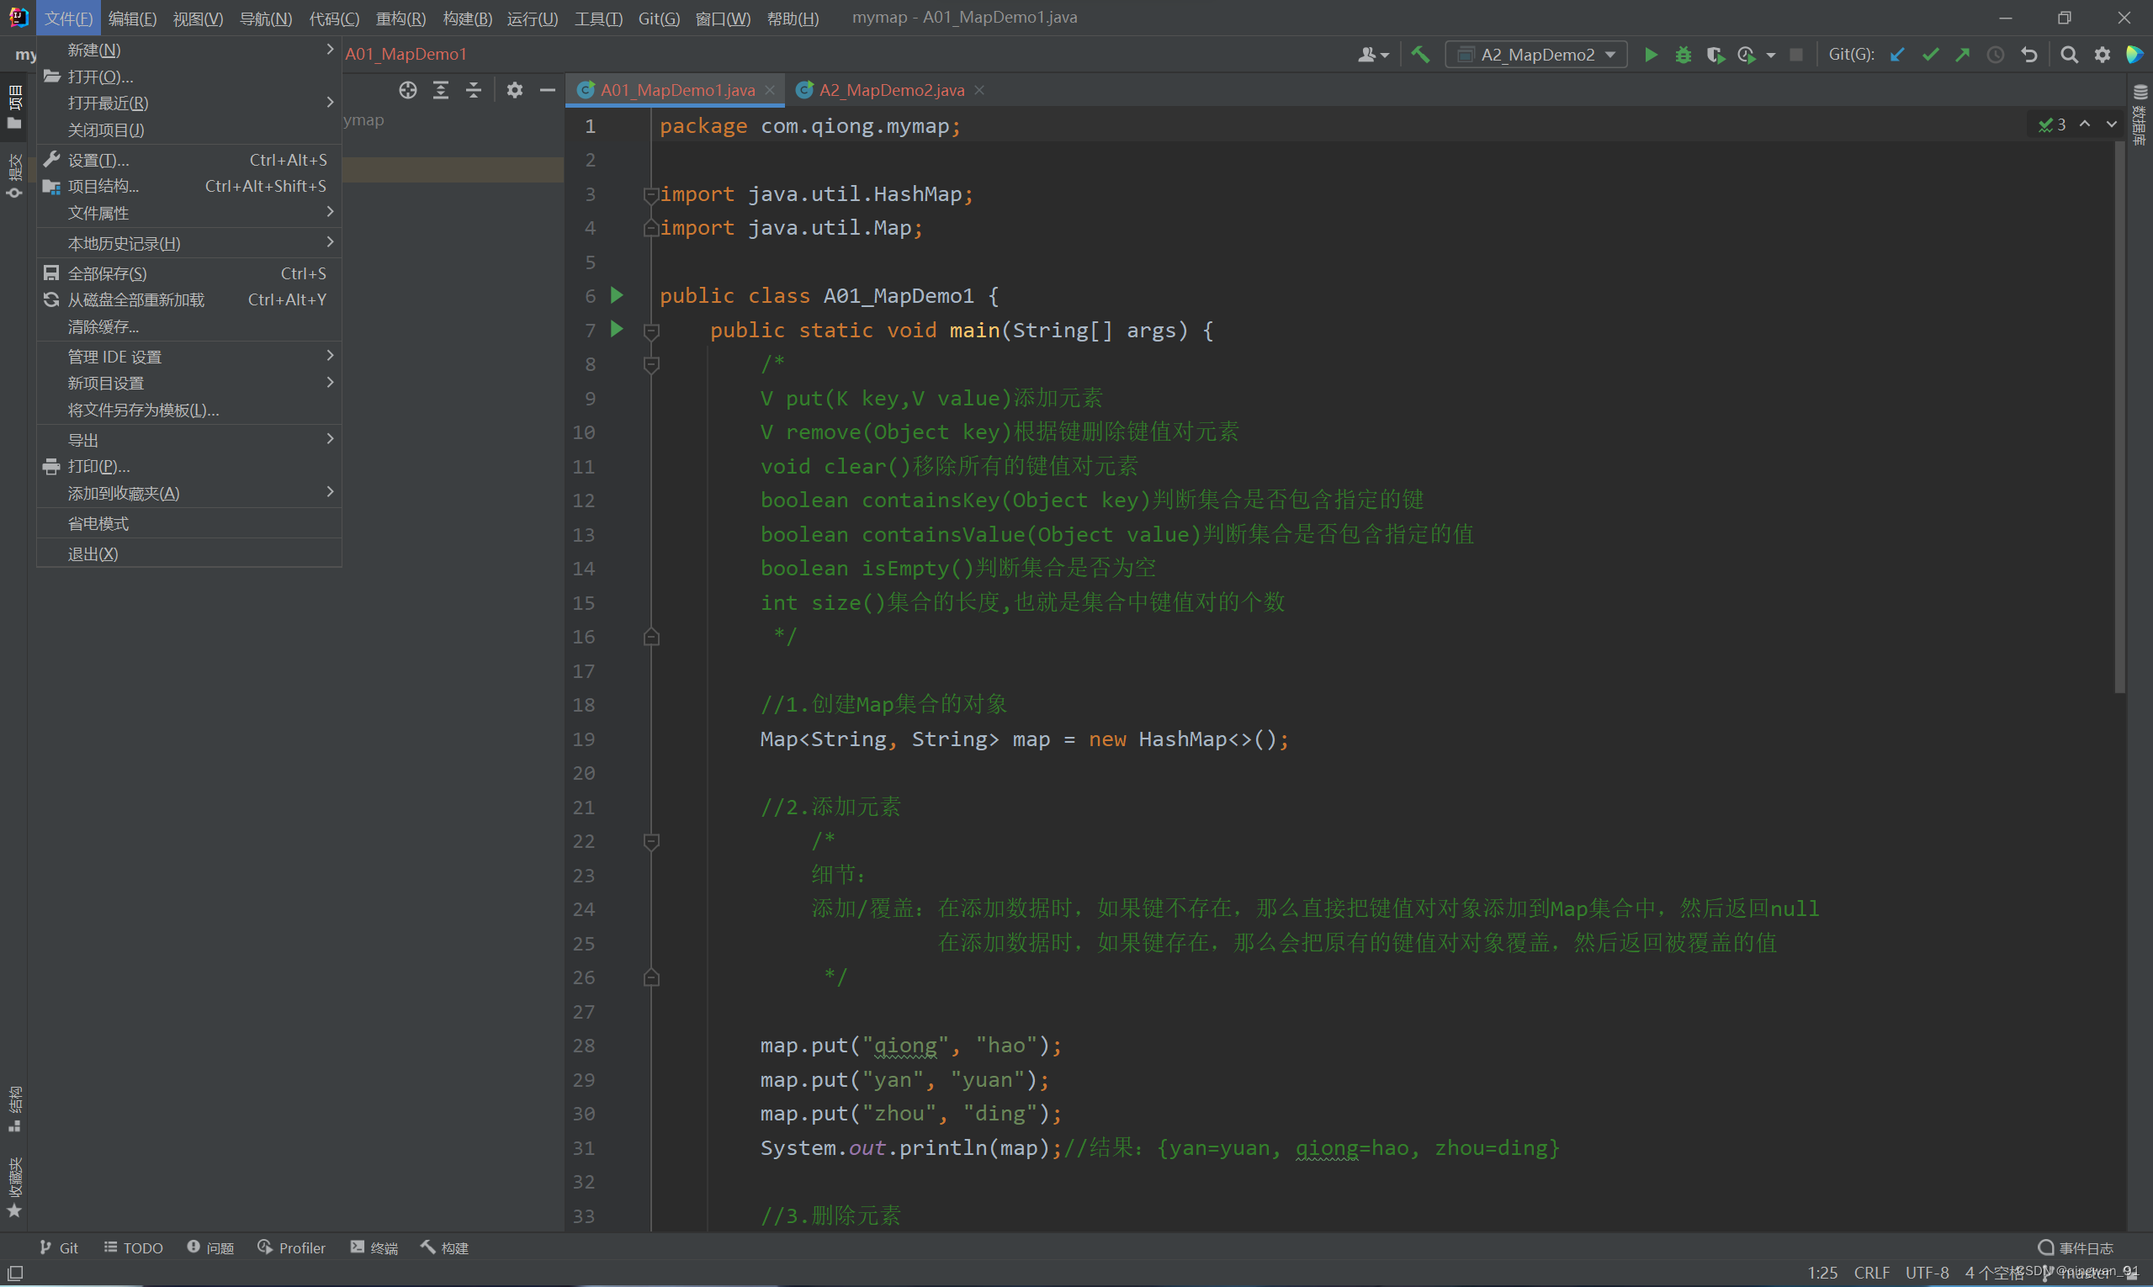This screenshot has height=1287, width=2153.
Task: Click the Build project hammer icon
Action: [1420, 55]
